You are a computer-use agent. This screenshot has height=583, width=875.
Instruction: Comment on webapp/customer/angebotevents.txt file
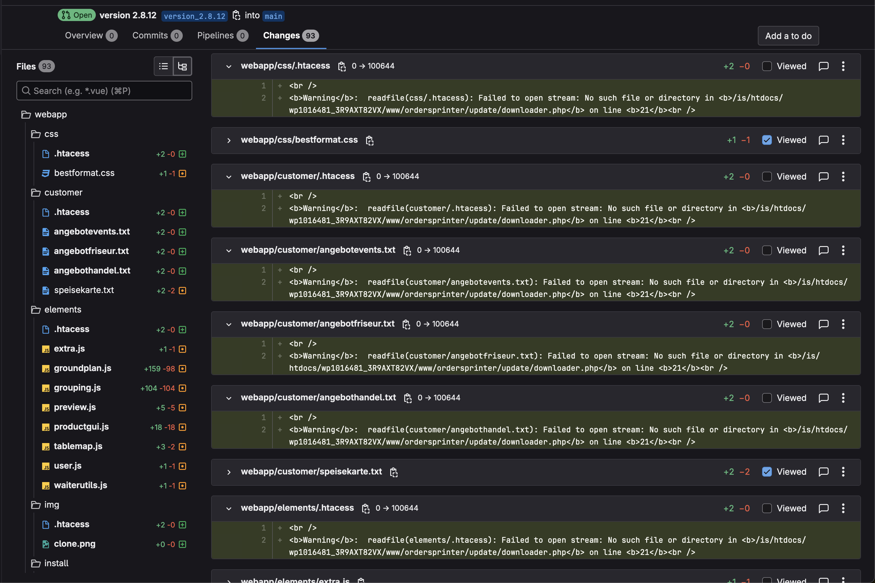click(824, 250)
